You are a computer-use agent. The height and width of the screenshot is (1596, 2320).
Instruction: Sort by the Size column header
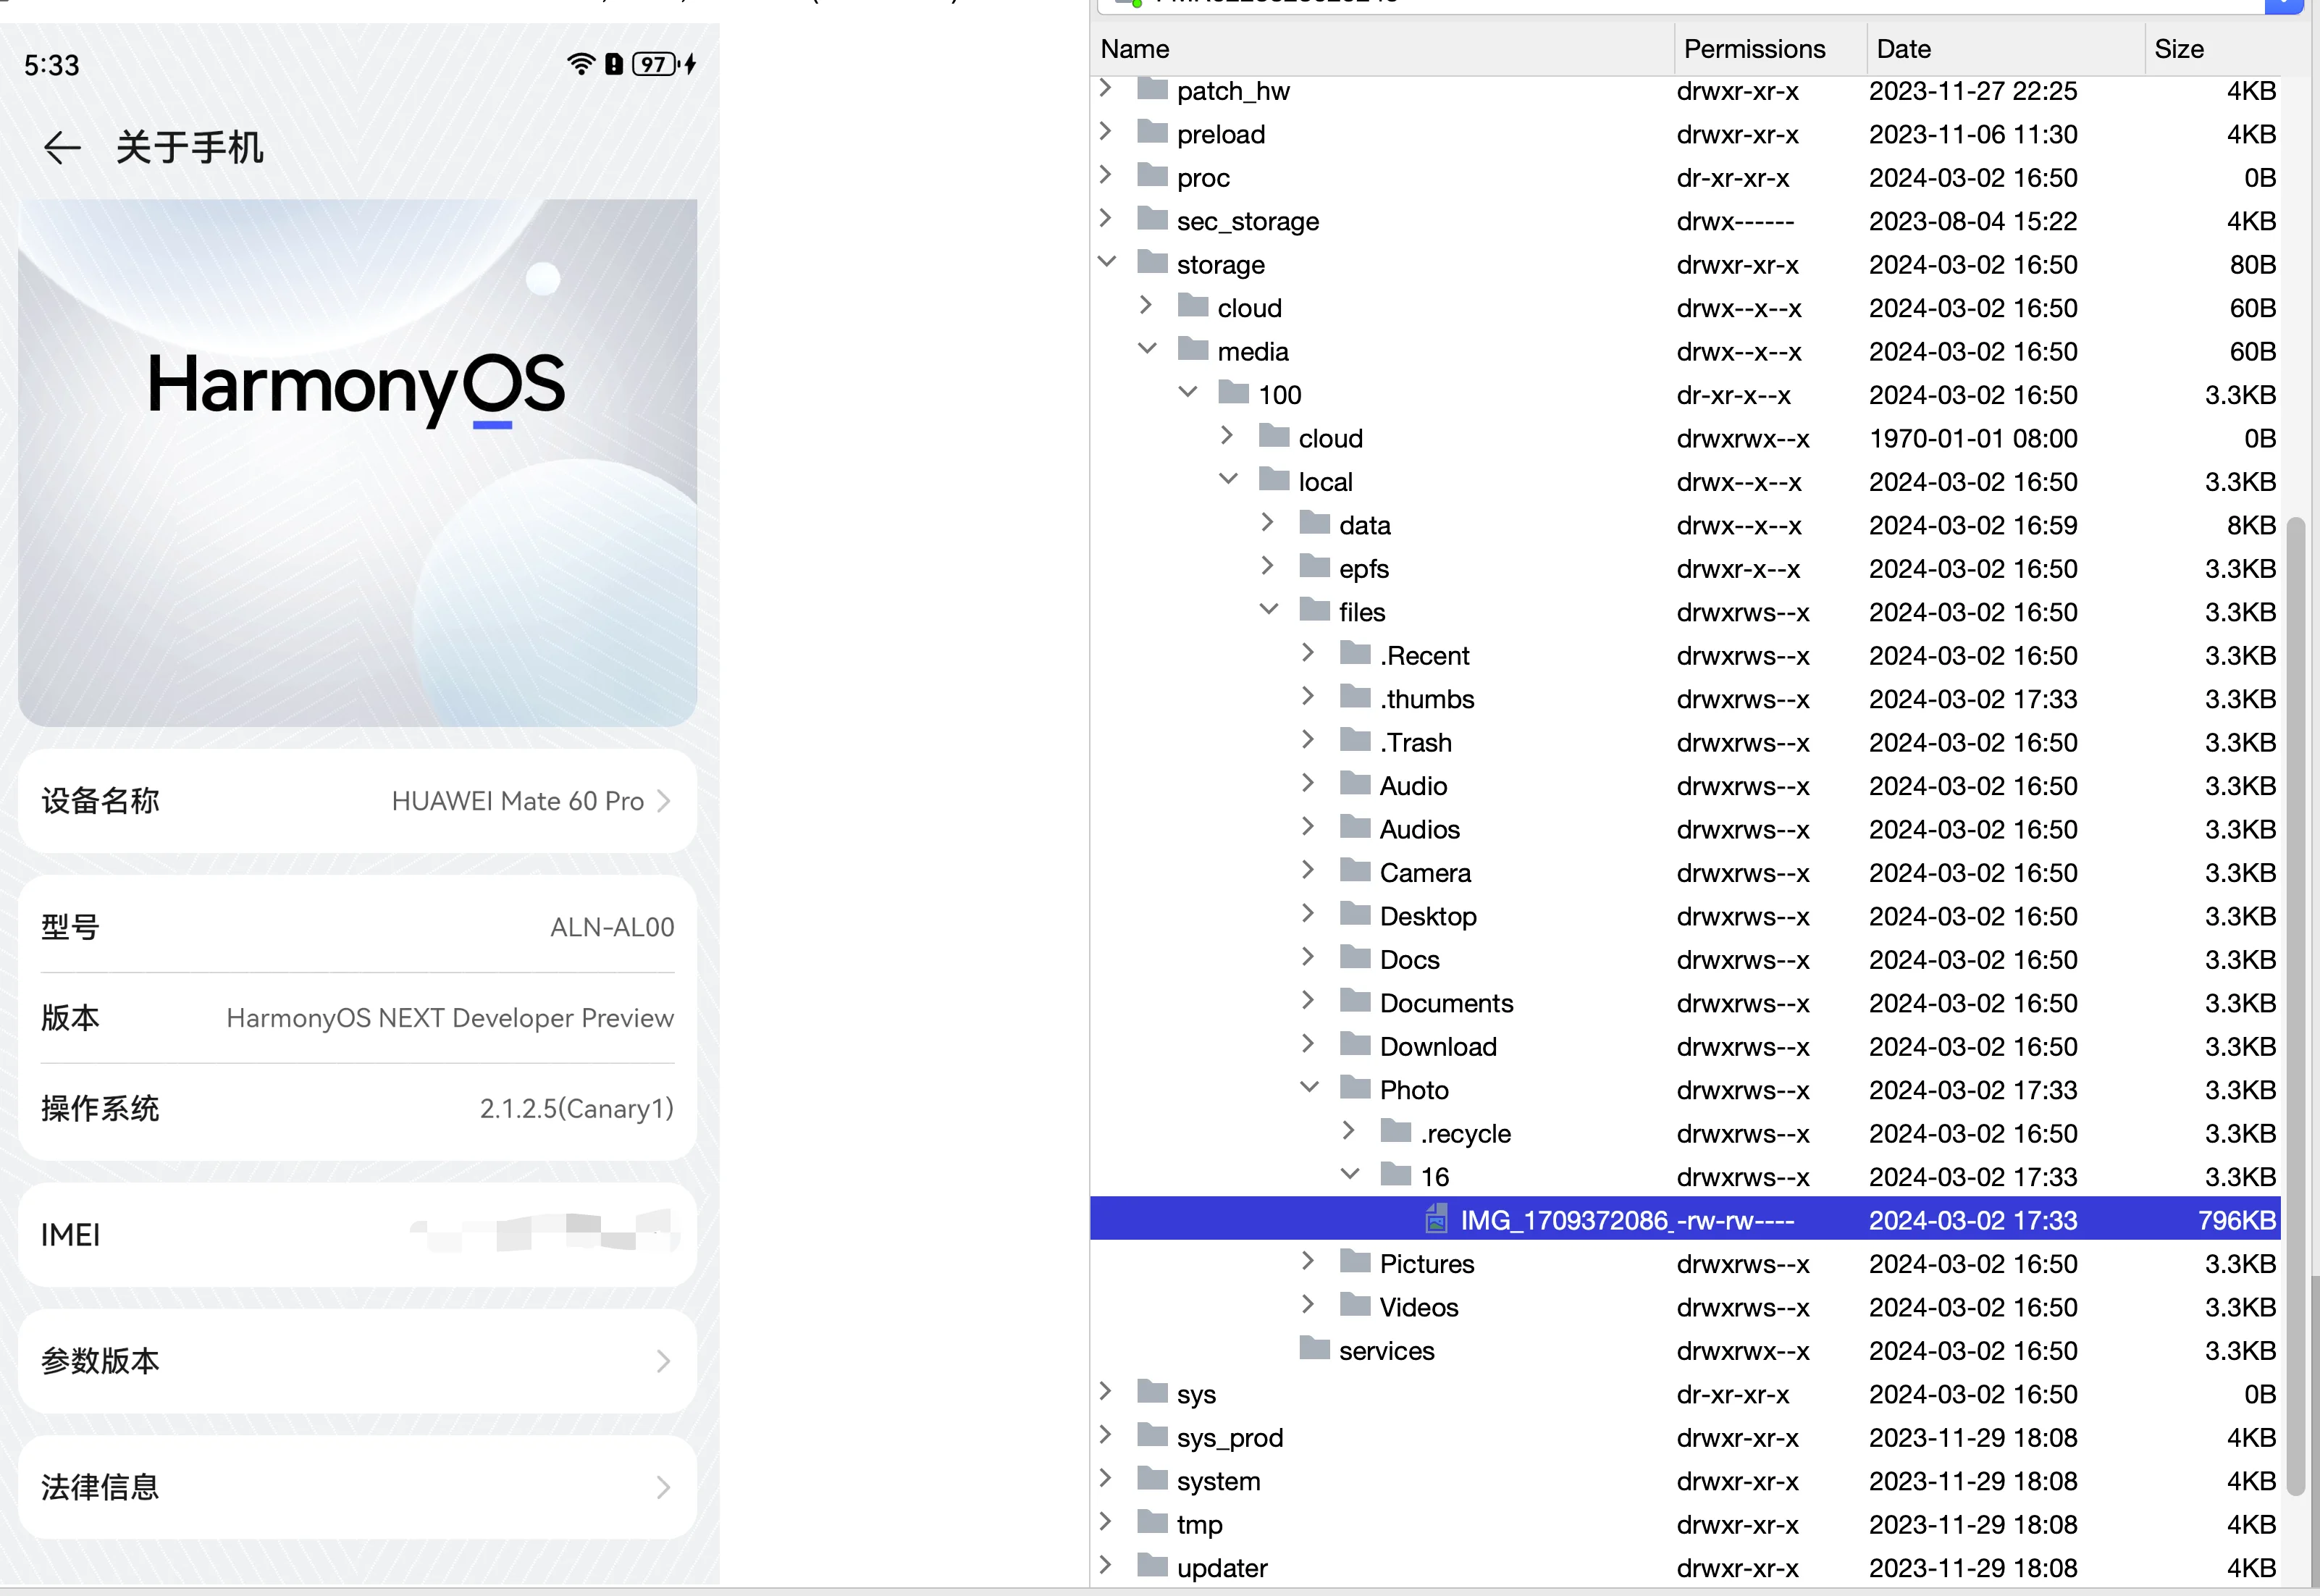click(x=2179, y=49)
